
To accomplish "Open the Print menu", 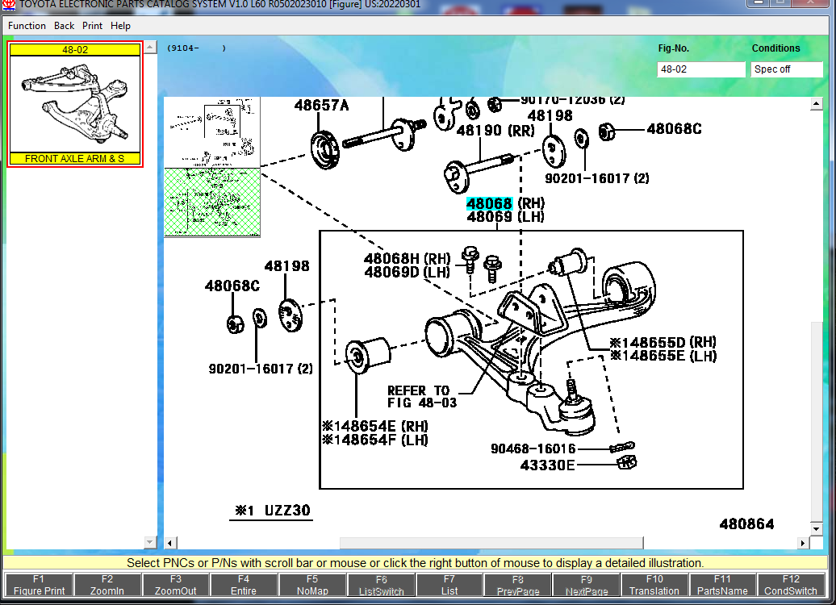I will (x=92, y=26).
